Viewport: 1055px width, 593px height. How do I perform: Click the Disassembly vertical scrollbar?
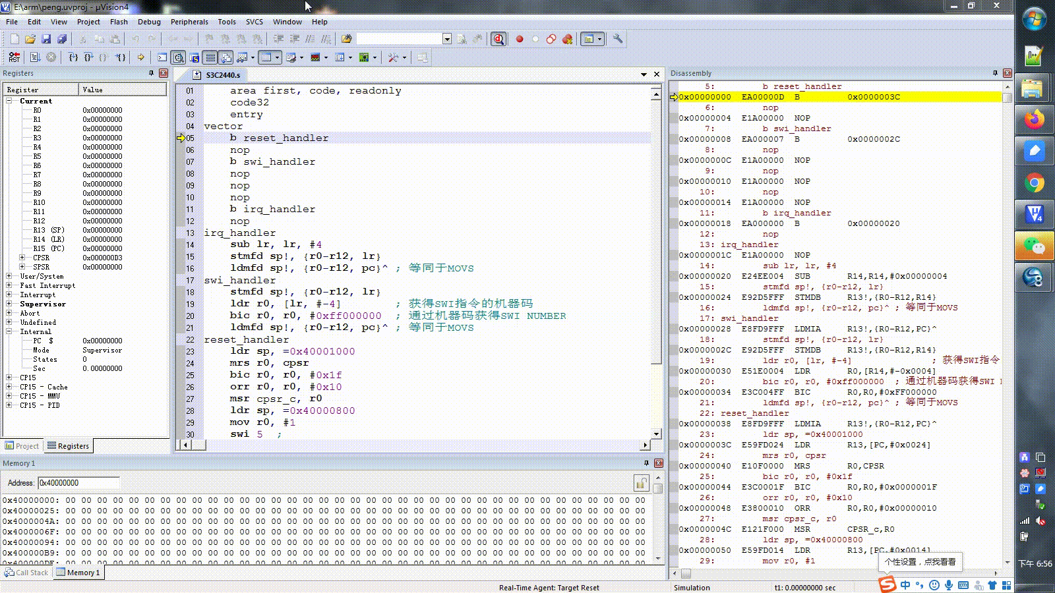(x=1007, y=324)
